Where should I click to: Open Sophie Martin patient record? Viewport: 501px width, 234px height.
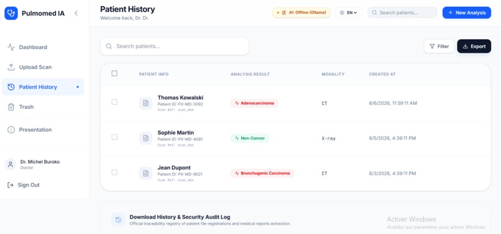click(175, 133)
